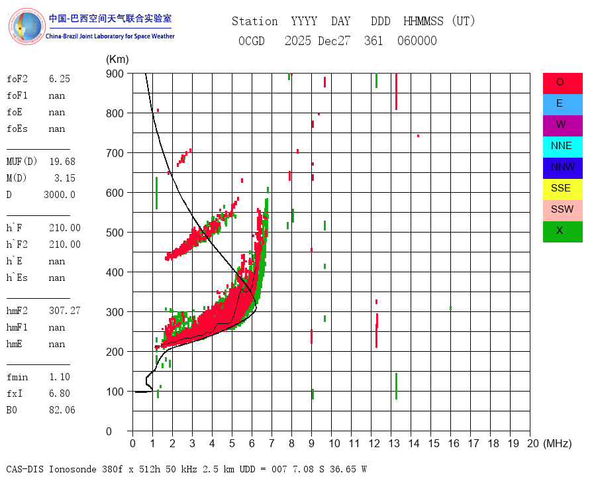Select the red O legend swatch
596x477 pixels.
[562, 83]
